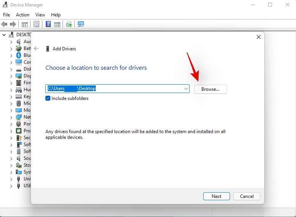Select the Sound controllers speaker icon
The image size is (296, 217).
pos(18,158)
